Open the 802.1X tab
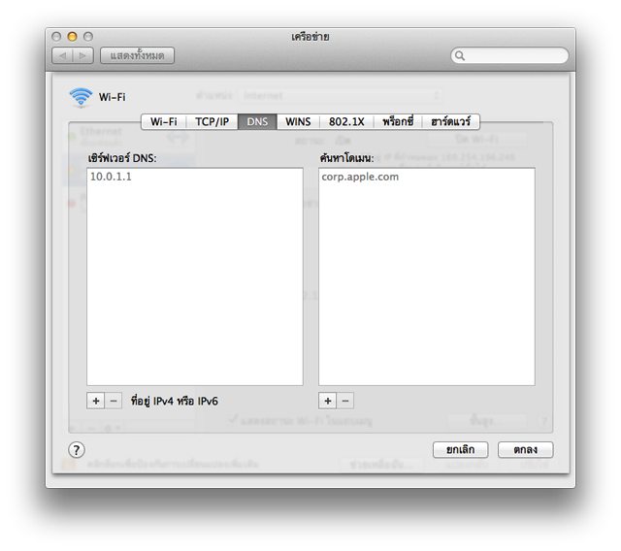 346,122
